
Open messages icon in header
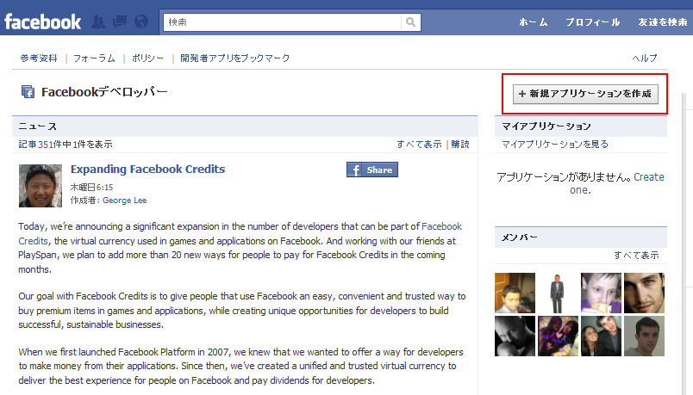(120, 22)
